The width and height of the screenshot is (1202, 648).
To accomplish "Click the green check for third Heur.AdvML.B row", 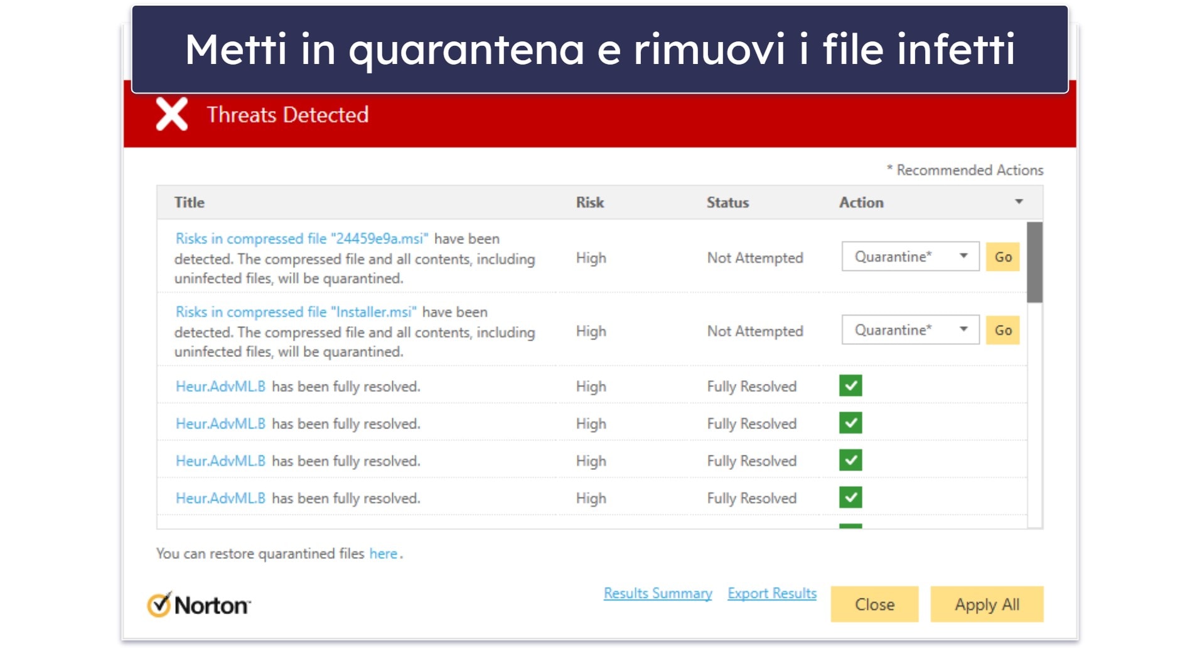I will [851, 460].
